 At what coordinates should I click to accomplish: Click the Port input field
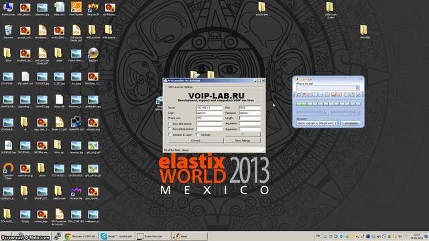tap(249, 108)
